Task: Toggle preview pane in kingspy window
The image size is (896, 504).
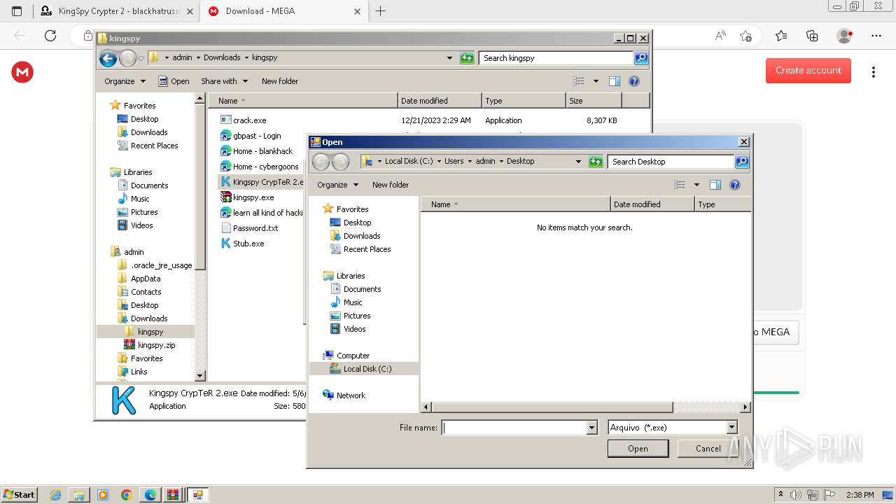Action: (614, 81)
